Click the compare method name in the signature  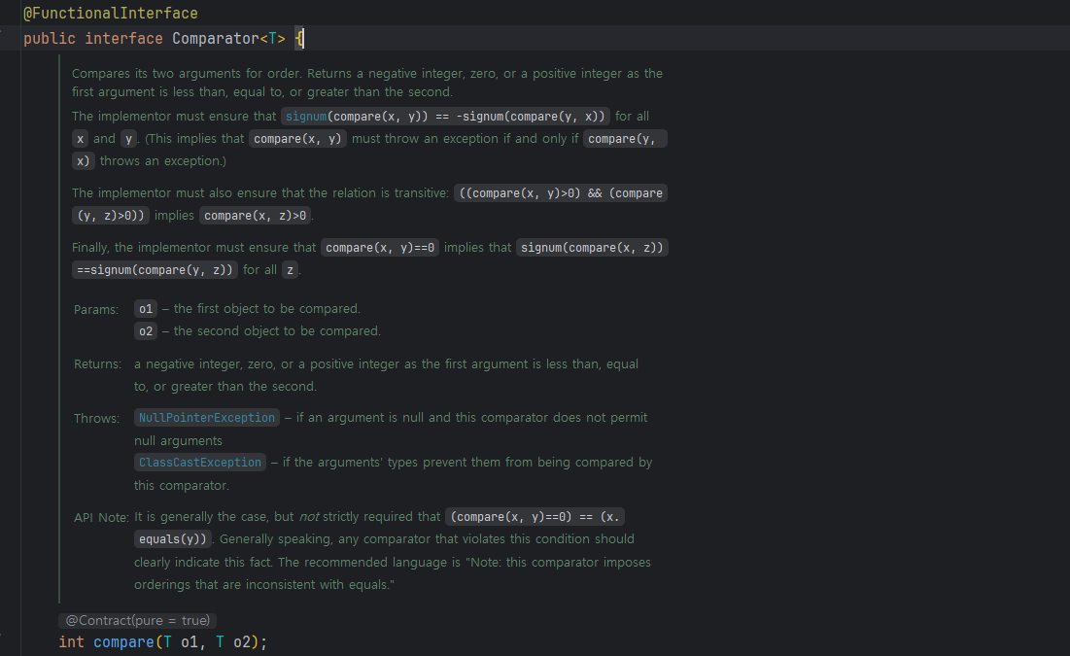(123, 642)
